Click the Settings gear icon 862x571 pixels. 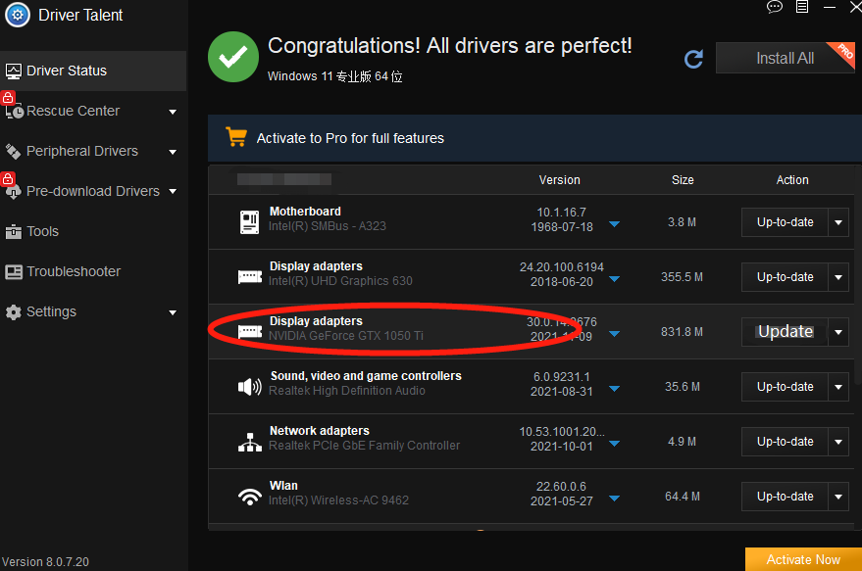(x=13, y=311)
